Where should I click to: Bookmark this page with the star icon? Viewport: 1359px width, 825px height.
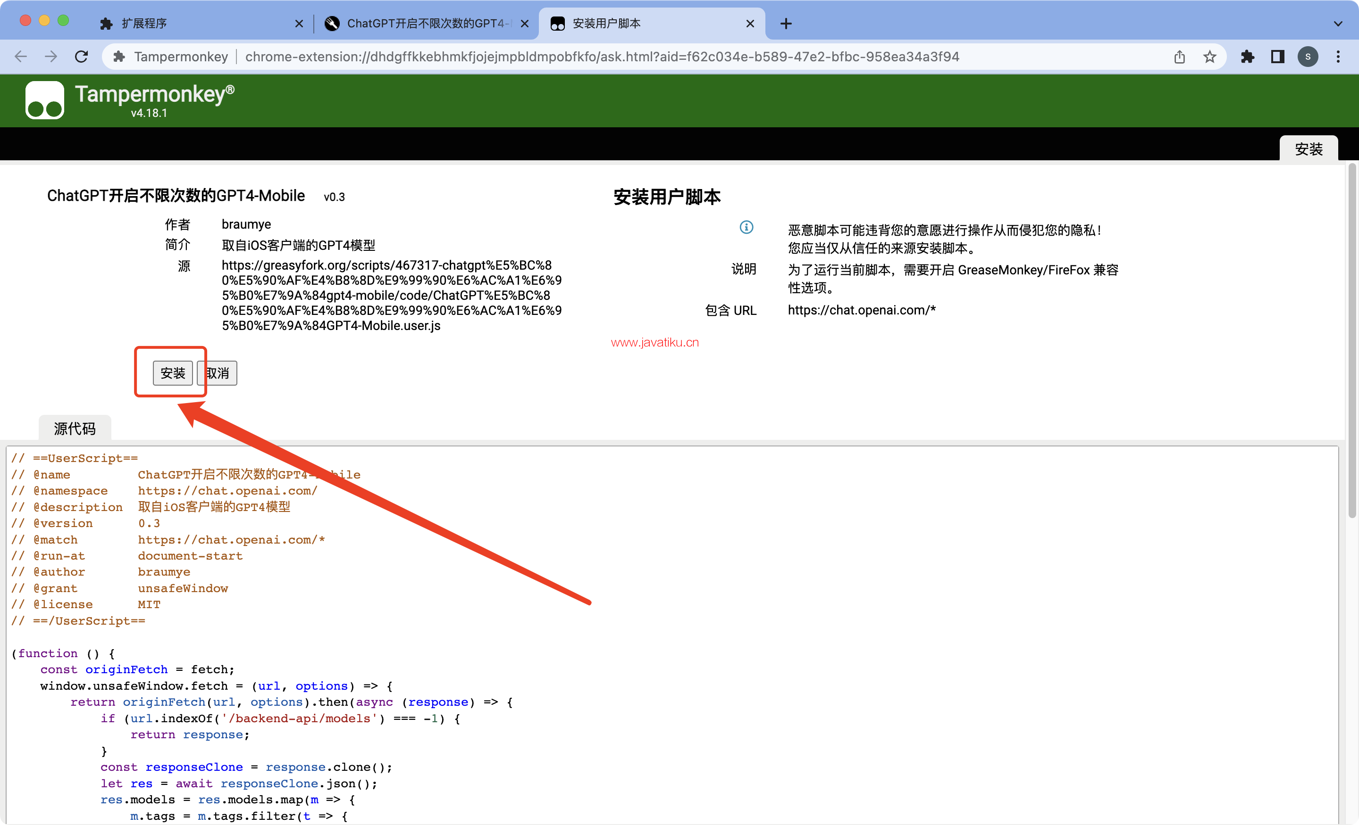pyautogui.click(x=1209, y=57)
